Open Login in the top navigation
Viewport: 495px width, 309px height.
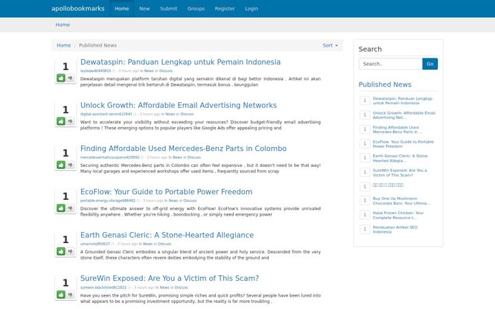click(252, 8)
